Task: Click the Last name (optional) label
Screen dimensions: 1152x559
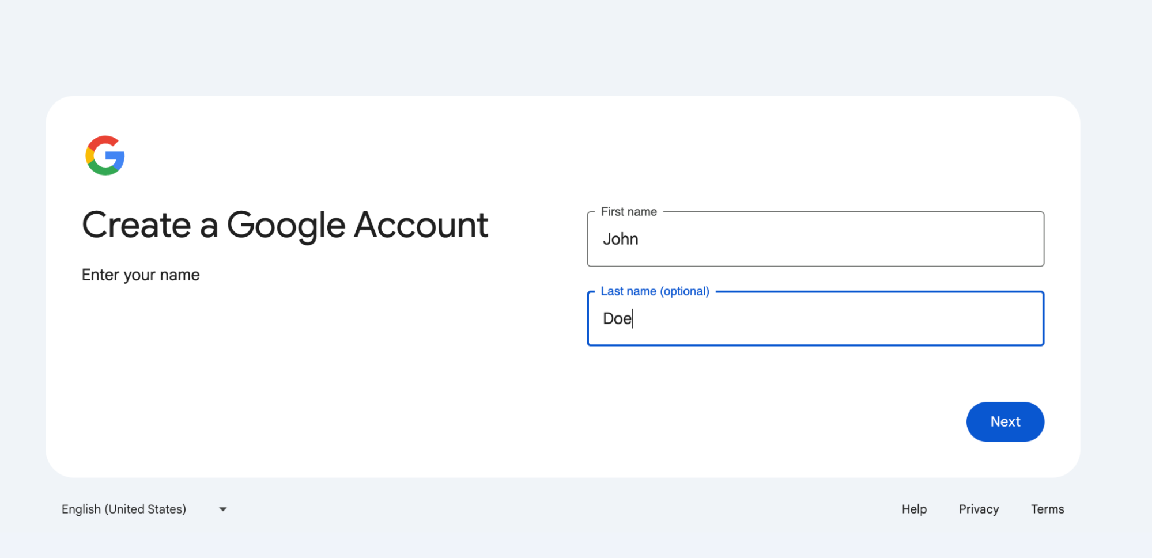Action: tap(654, 291)
